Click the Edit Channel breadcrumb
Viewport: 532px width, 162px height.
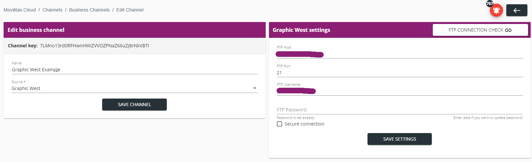coord(130,10)
